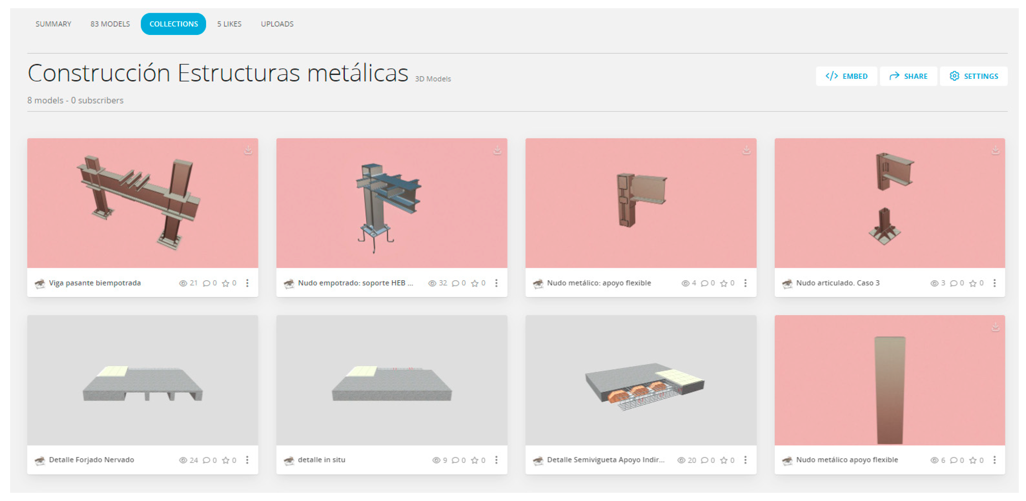1026x501 pixels.
Task: Click the Embed button
Action: pyautogui.click(x=846, y=76)
